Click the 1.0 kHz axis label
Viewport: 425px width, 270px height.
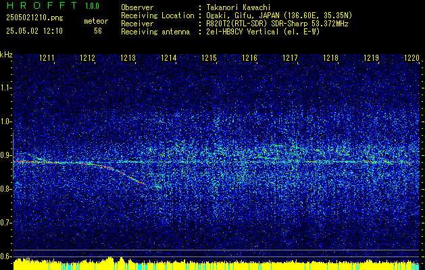[5, 122]
